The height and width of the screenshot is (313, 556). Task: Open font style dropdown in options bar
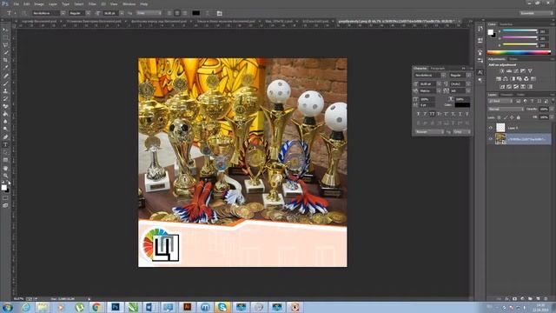tap(88, 13)
